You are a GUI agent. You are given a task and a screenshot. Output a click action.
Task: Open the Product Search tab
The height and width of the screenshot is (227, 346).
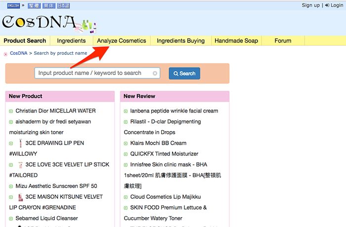[x=25, y=40]
